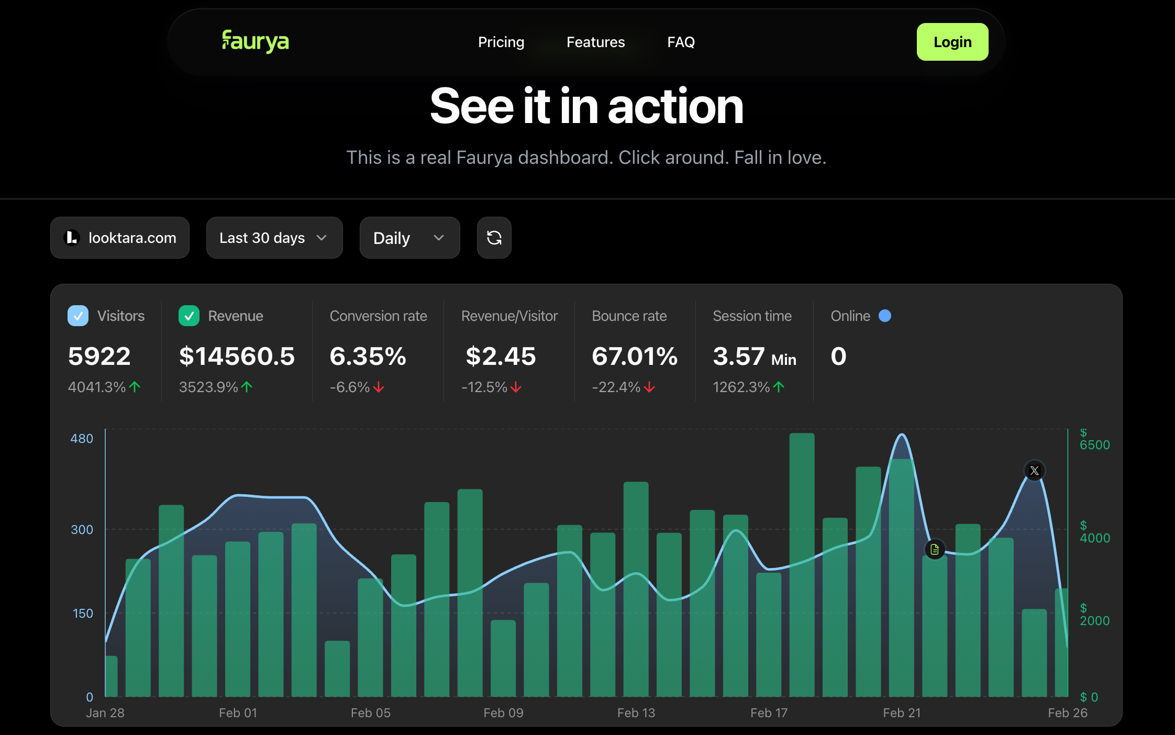
Task: Click the blue Online status dot
Action: (x=885, y=316)
